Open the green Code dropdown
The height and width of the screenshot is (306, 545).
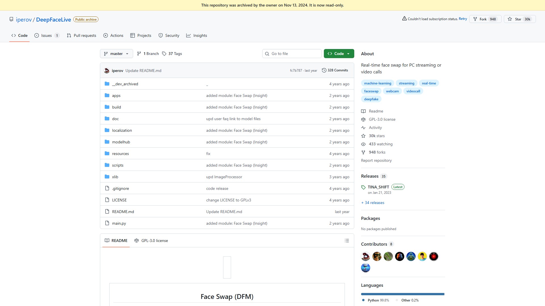click(x=339, y=54)
